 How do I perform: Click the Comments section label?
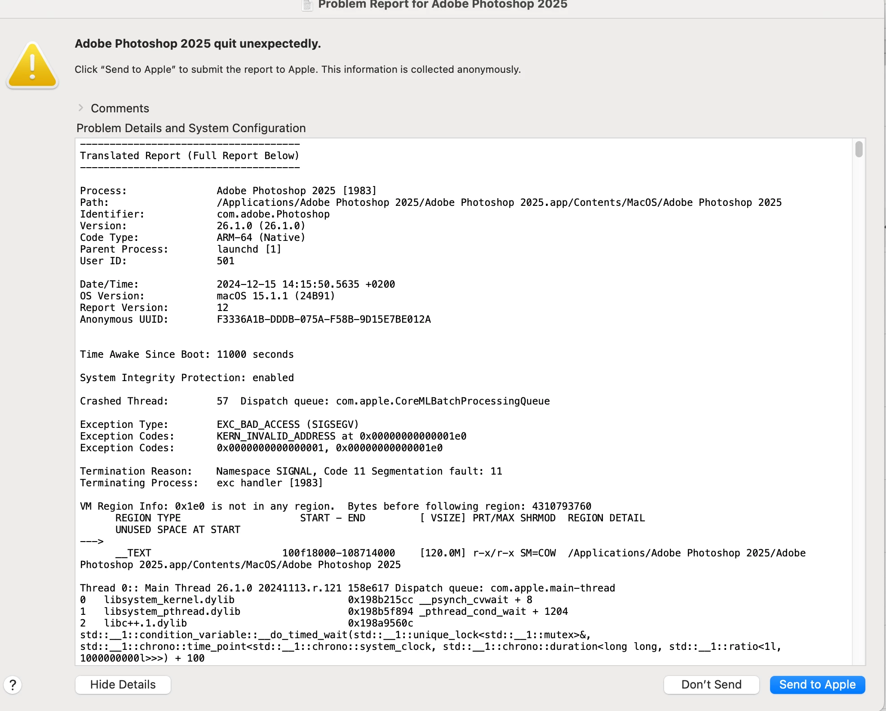120,108
